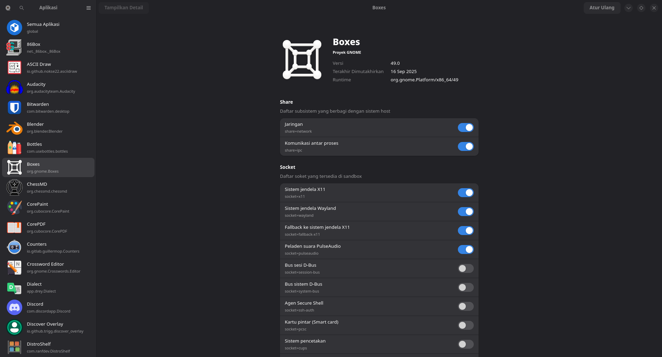Open the 86Box entry icon
Viewport: 662px width, 357px height.
coord(14,48)
